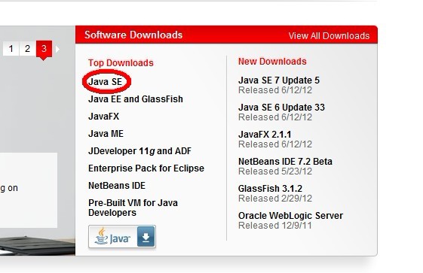The height and width of the screenshot is (273, 423).
Task: Go to slide 2 of the carousel
Action: (27, 49)
